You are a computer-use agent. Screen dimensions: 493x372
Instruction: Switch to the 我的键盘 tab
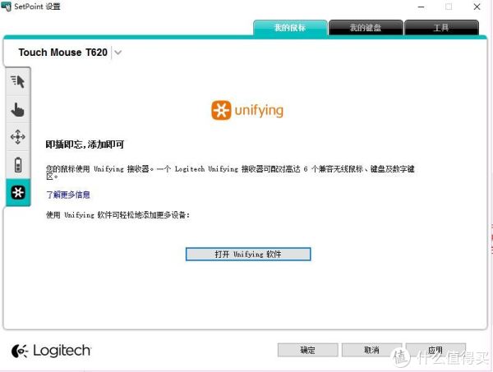(366, 28)
